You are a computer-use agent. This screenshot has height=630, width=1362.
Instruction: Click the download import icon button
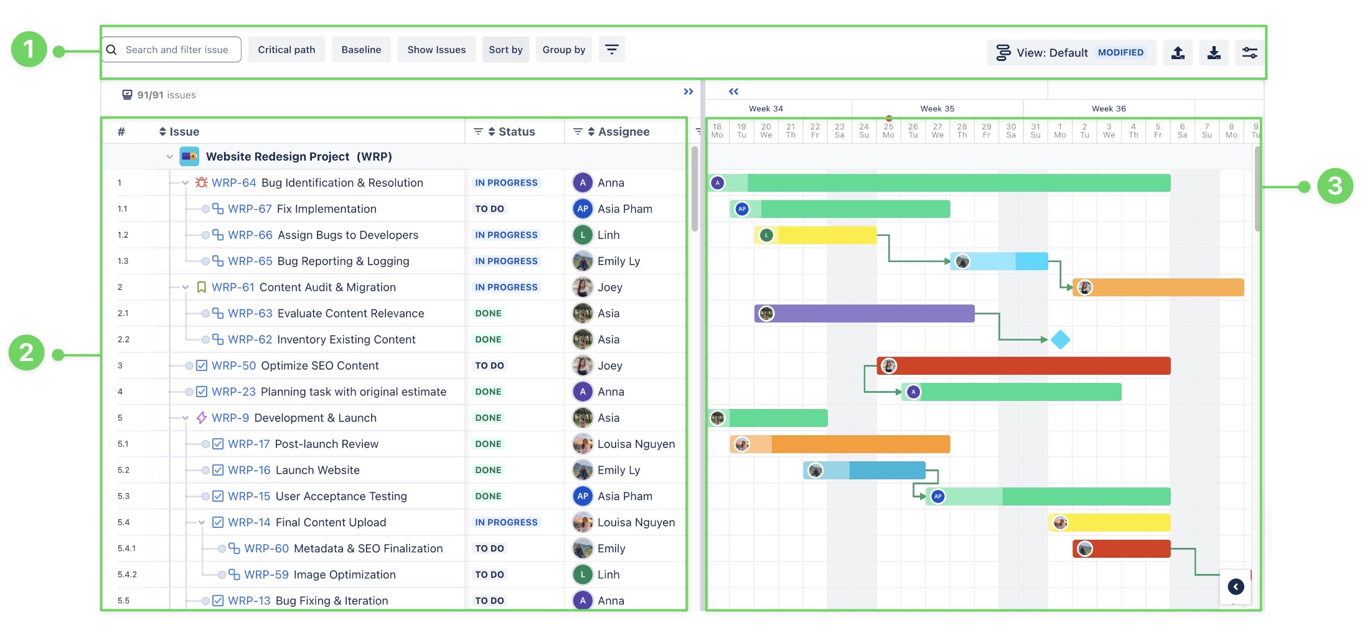(x=1214, y=53)
